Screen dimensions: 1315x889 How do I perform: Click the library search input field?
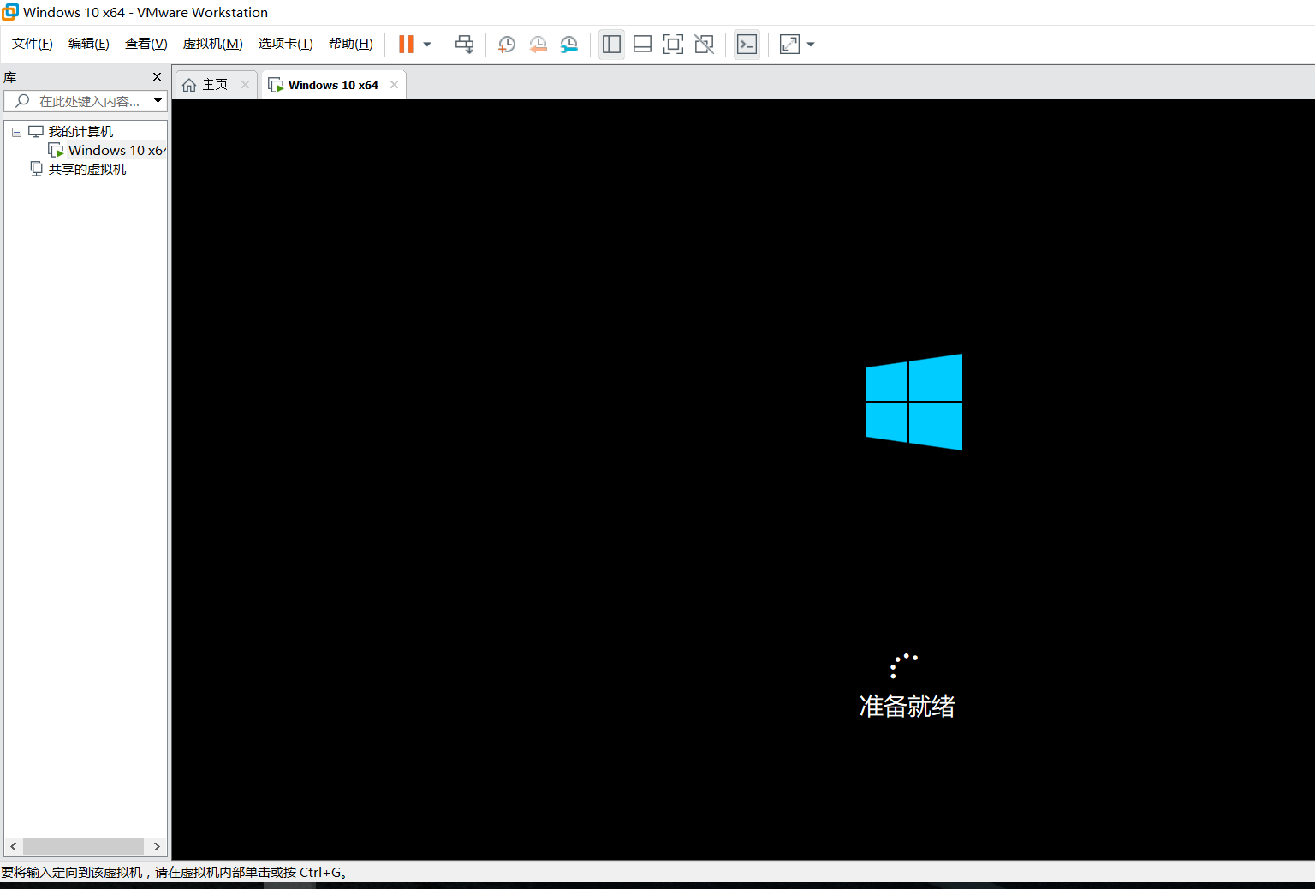86,101
